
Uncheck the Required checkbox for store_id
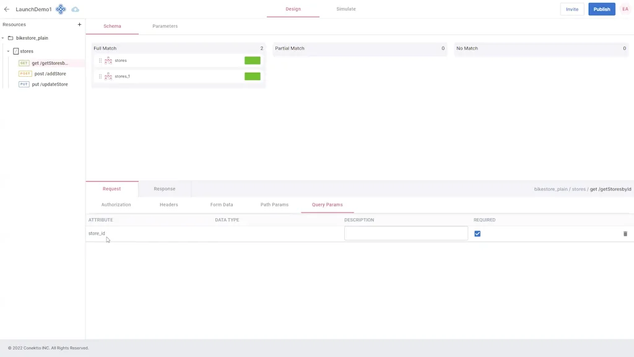[x=477, y=234]
